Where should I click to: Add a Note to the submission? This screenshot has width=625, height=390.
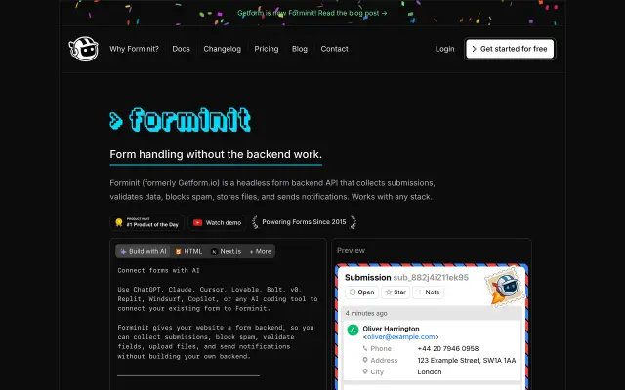(428, 292)
